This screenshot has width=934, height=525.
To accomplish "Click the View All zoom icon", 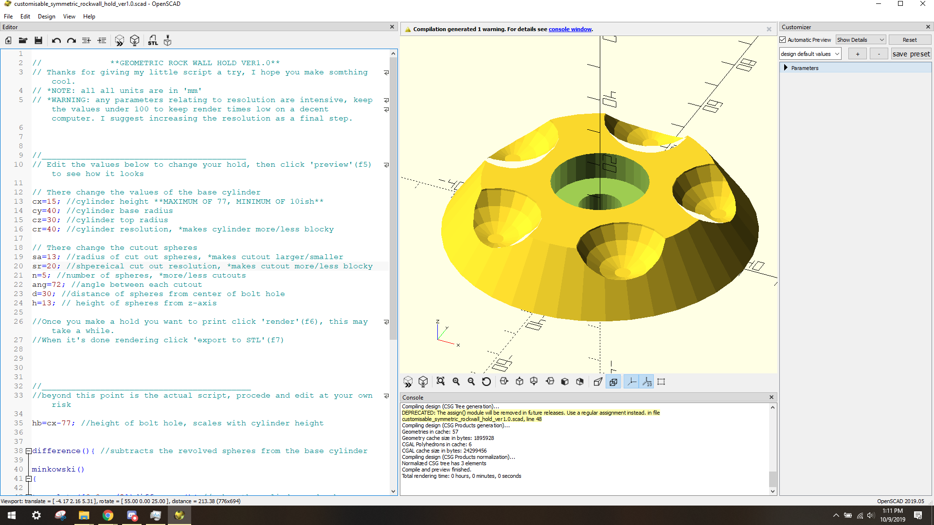I will coord(441,382).
